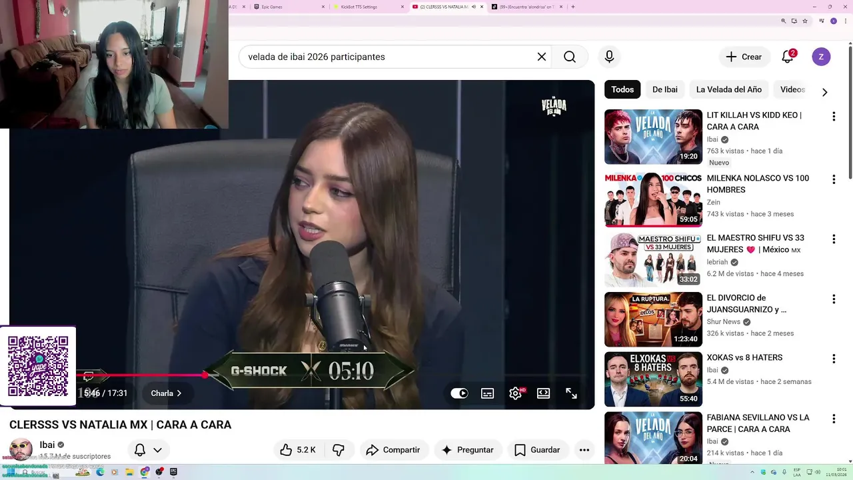
Task: Select the Todos filter chip
Action: pos(622,89)
